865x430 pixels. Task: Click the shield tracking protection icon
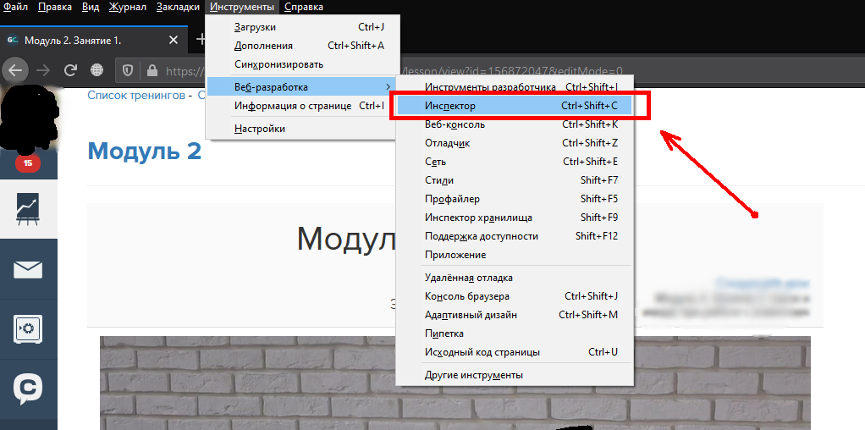[x=128, y=70]
